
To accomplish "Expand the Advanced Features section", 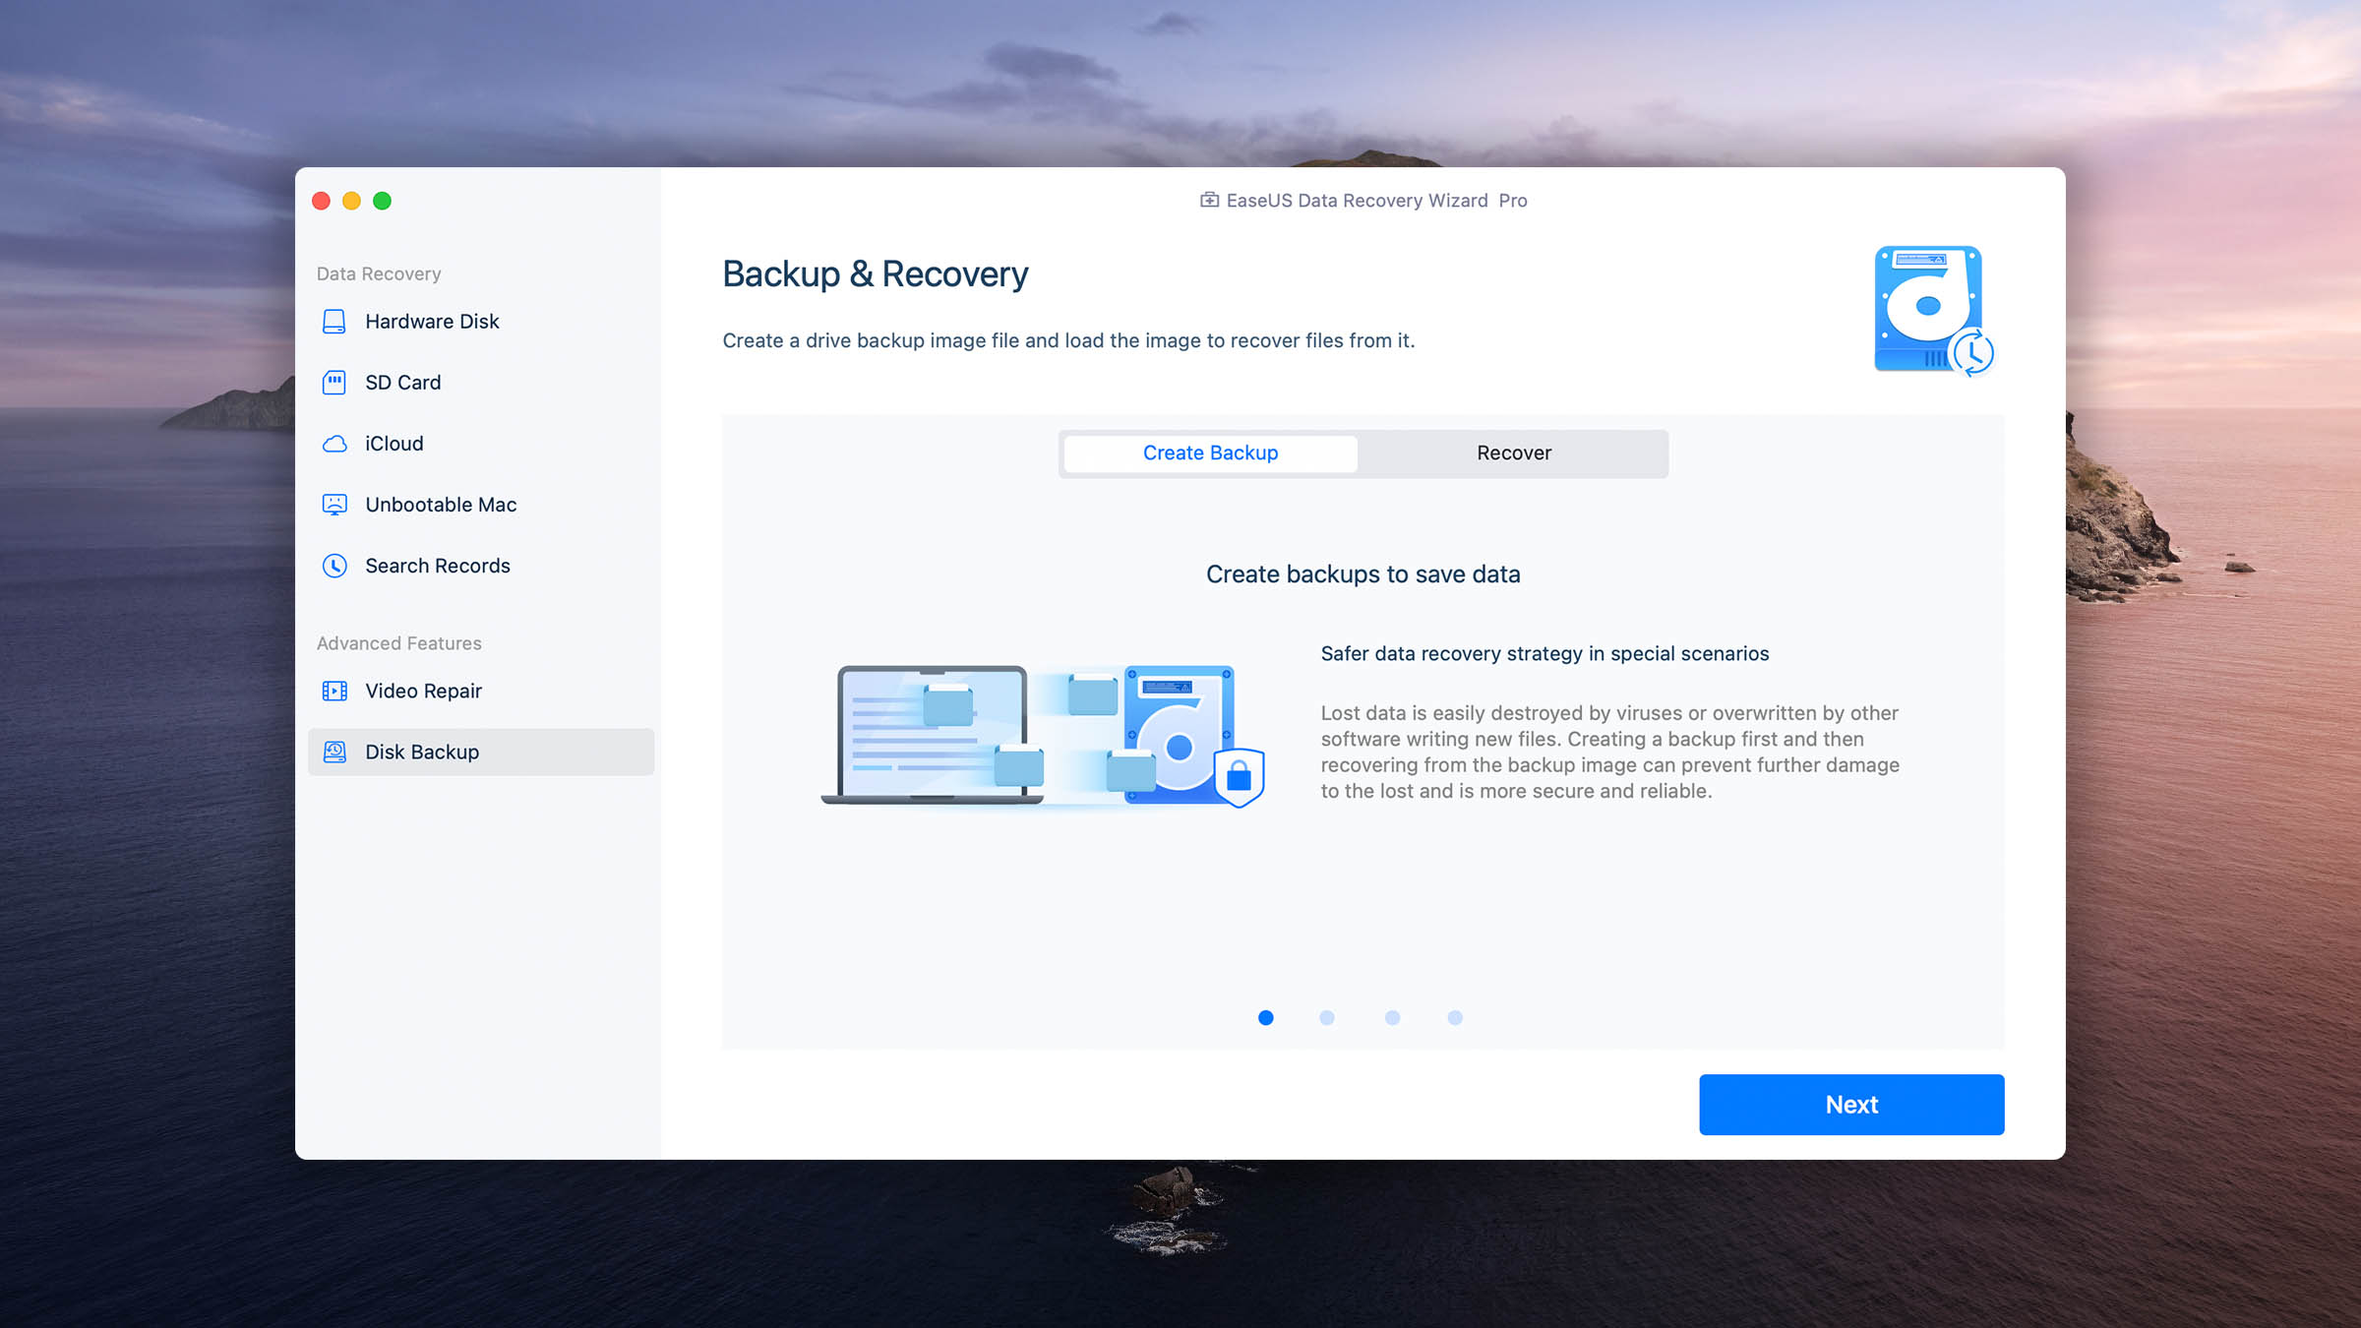I will pos(397,642).
